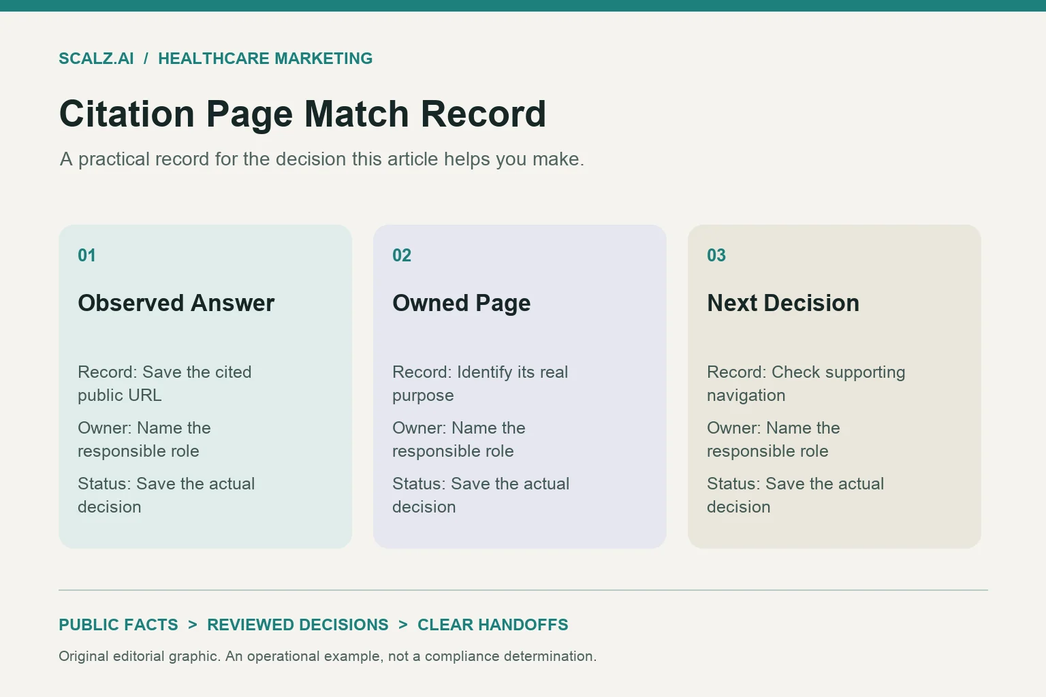Click the Owner line under Observed Answer
The height and width of the screenshot is (697, 1046).
144,439
